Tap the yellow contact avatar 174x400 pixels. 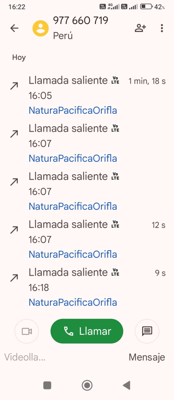41,28
